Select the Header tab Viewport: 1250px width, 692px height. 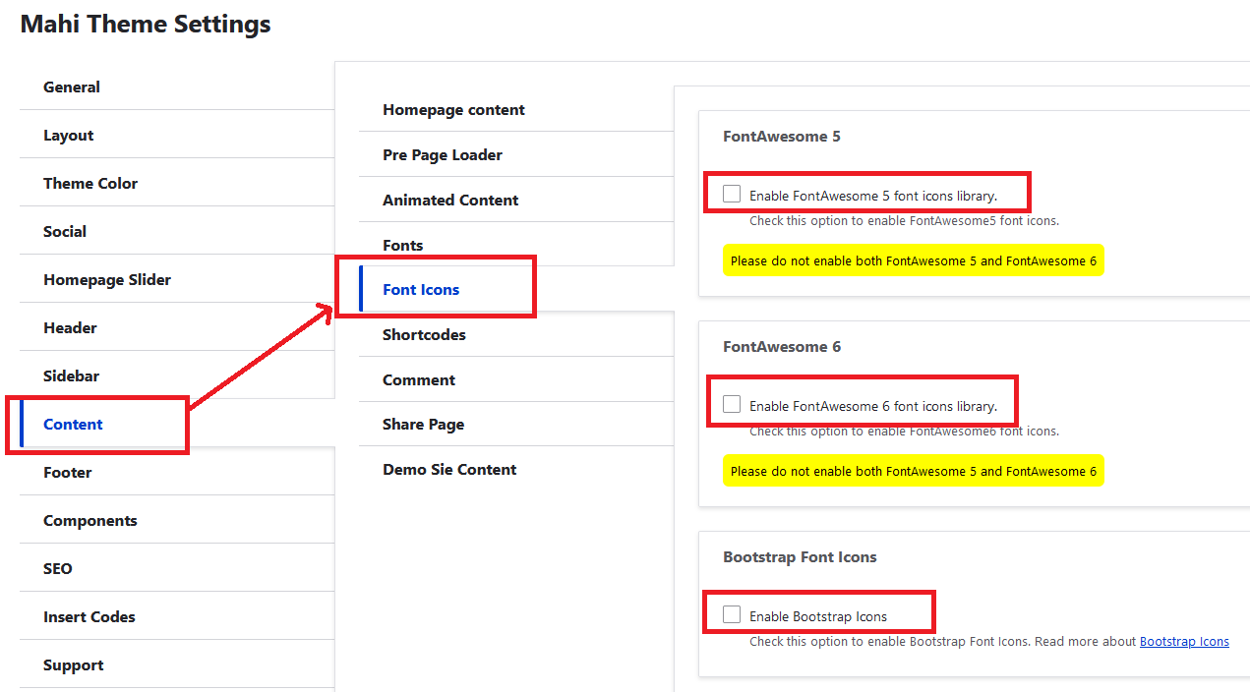[70, 328]
